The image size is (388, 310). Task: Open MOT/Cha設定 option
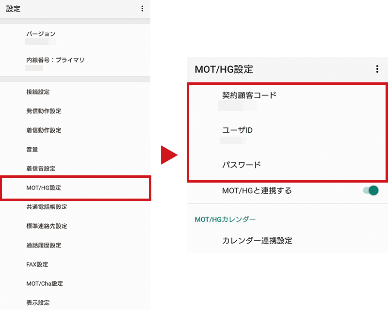[x=75, y=283]
